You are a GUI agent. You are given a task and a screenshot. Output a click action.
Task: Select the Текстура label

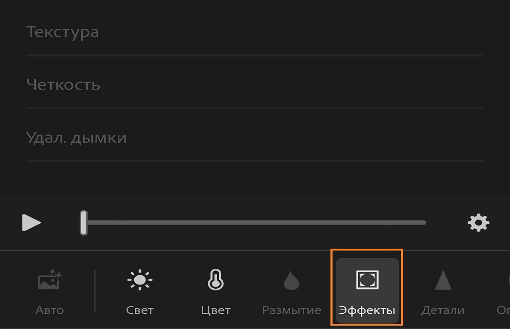(x=63, y=31)
